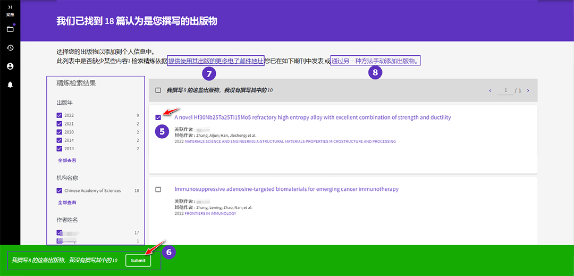The width and height of the screenshot is (574, 276).
Task: Uncheck the 2013 publication year filter
Action: 60,148
